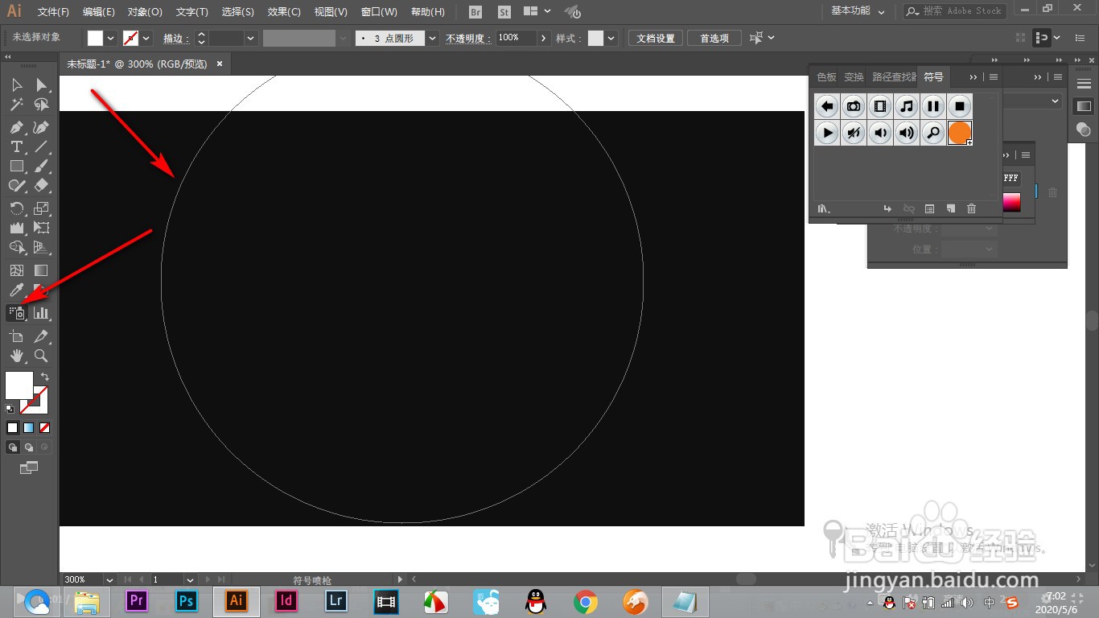The image size is (1099, 618).
Task: Open the artboard number dropdown
Action: click(x=190, y=579)
